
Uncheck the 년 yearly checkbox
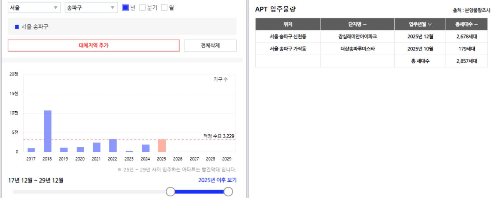point(125,8)
